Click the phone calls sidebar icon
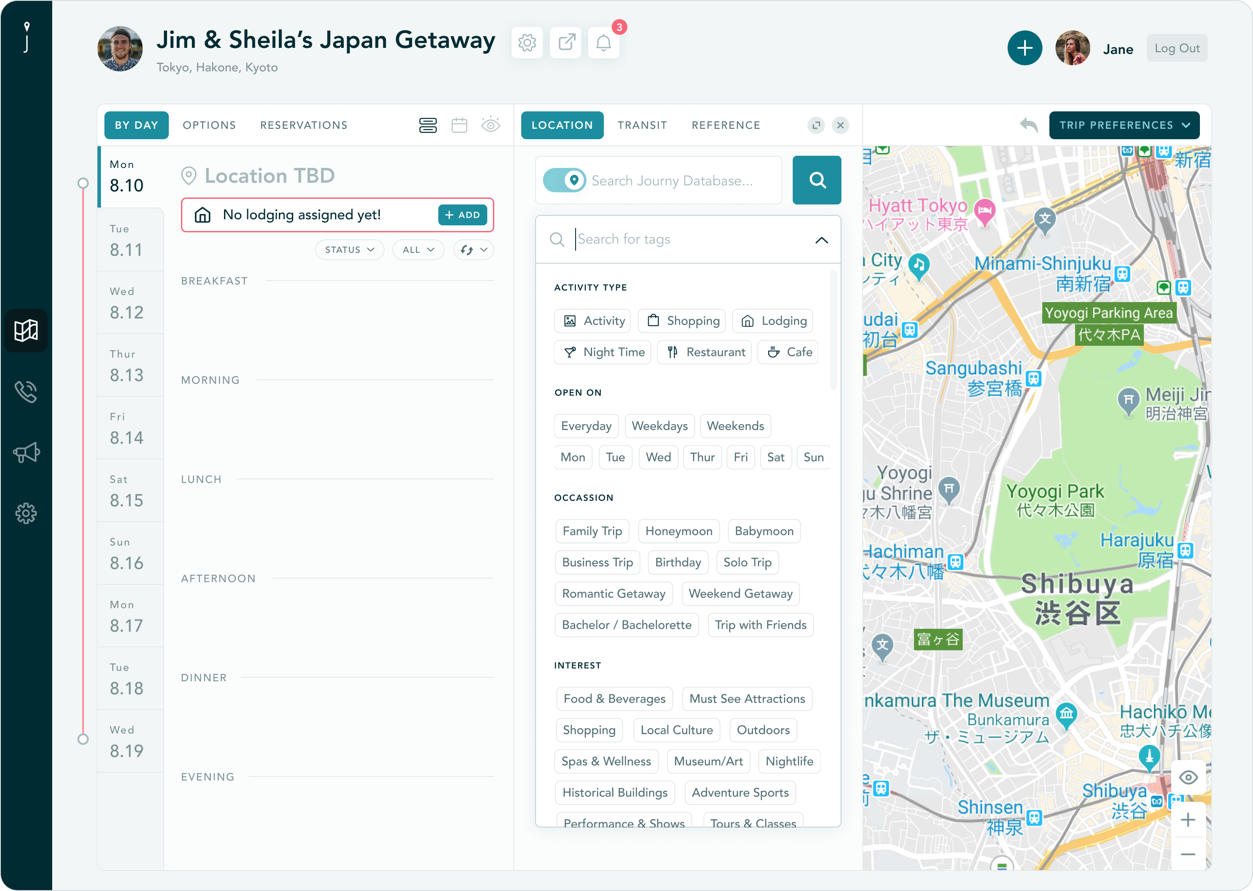 click(x=27, y=392)
